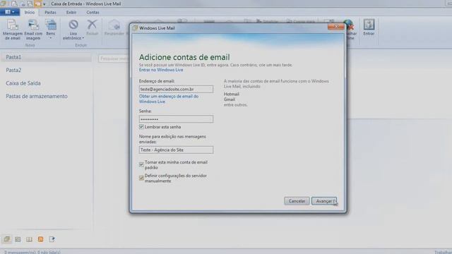Click the 'Caixa de Entrada - Windows Live Mail' title
This screenshot has height=254, width=452.
click(86, 4)
